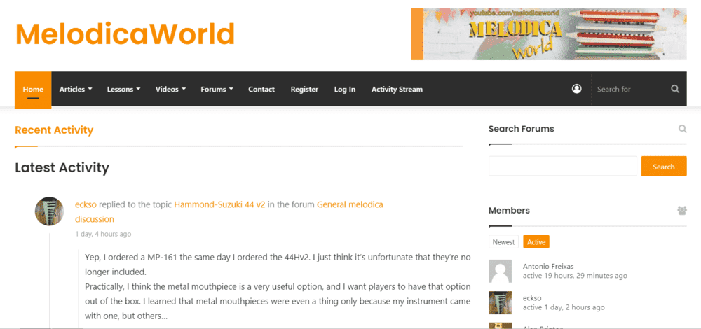This screenshot has height=329, width=701.
Task: Click 'active 19 hours, 29 minutes ago' text
Action: tap(575, 276)
